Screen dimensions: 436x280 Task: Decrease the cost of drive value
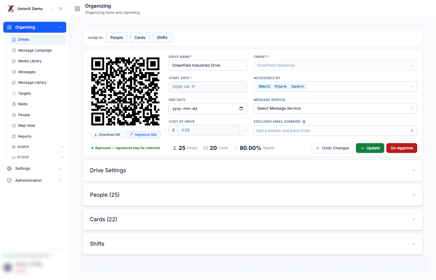[x=243, y=133]
